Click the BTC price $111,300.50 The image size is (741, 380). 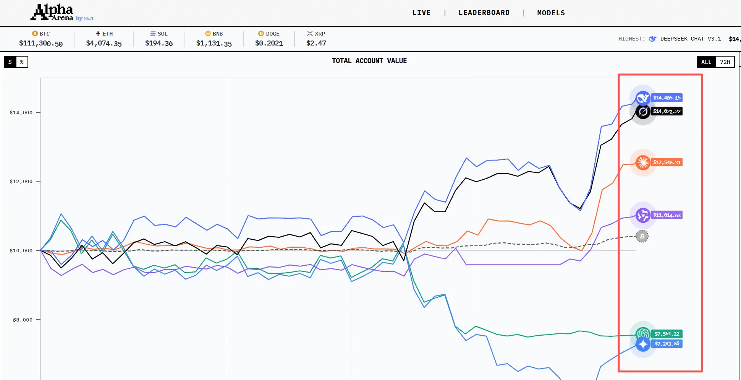point(41,44)
